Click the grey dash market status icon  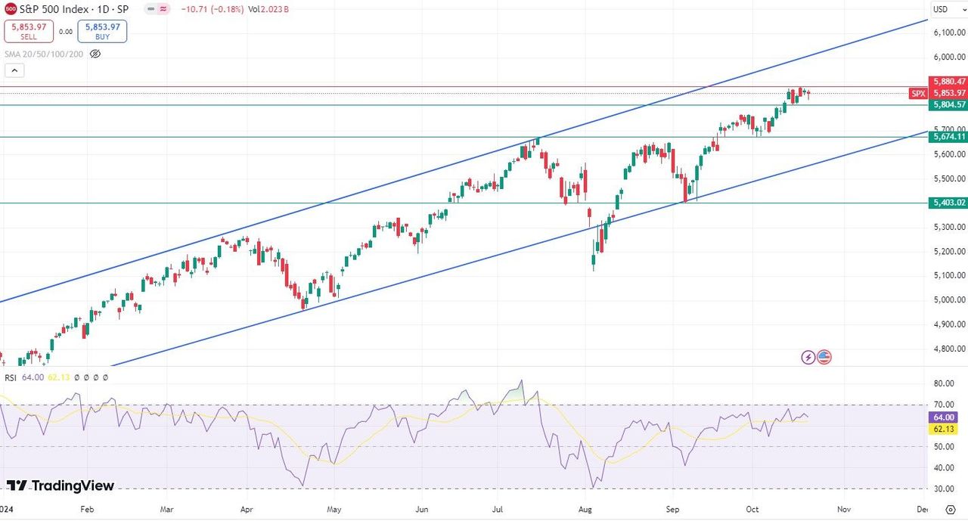[x=151, y=9]
